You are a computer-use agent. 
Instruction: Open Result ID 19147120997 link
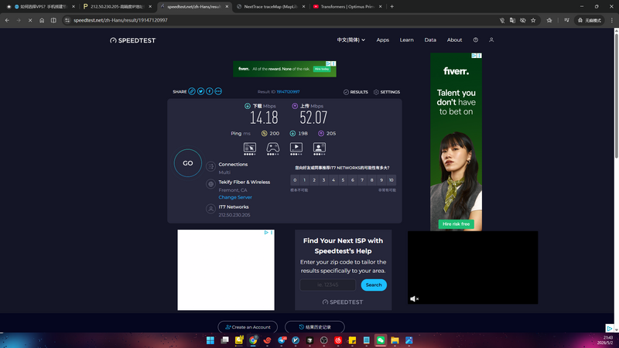tap(288, 92)
